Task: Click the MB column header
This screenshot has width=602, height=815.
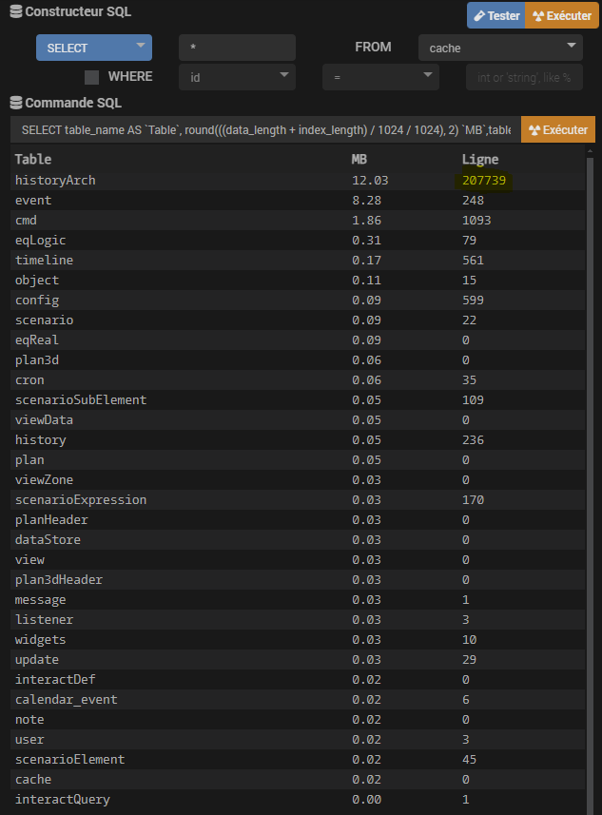Action: coord(359,160)
